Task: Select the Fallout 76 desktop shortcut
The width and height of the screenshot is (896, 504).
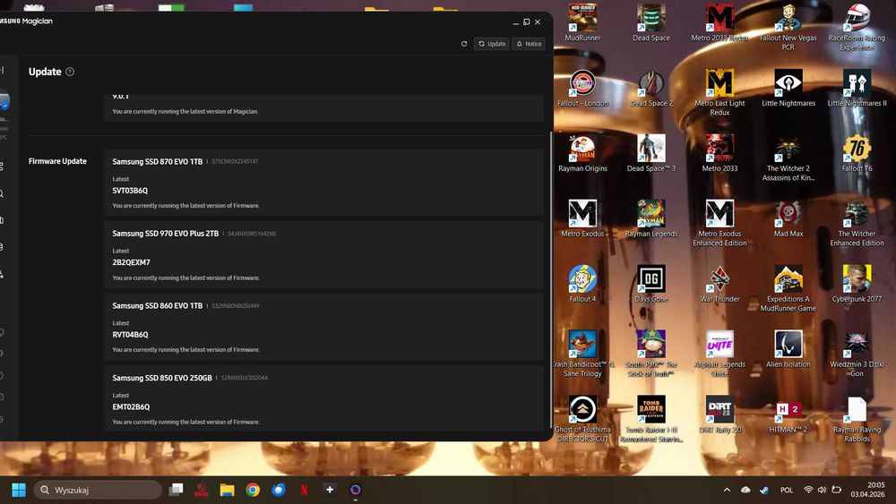Action: pos(857,154)
